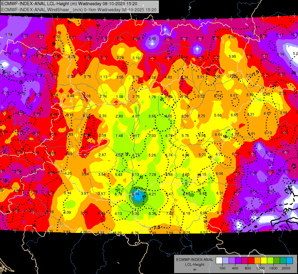Click the wind shear value 6.72
This screenshot has width=298, height=274.
pyautogui.click(x=286, y=152)
